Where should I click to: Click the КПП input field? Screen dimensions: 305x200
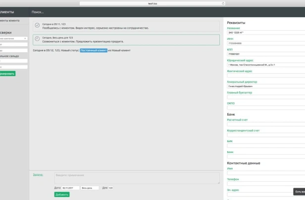265,54
